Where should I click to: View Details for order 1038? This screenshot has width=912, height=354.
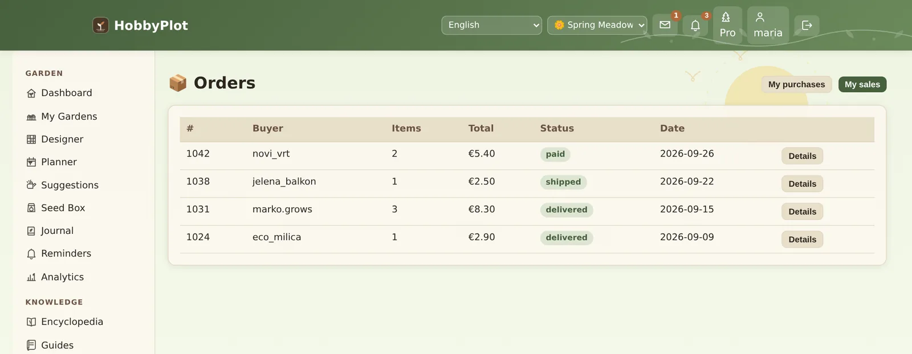click(x=802, y=184)
